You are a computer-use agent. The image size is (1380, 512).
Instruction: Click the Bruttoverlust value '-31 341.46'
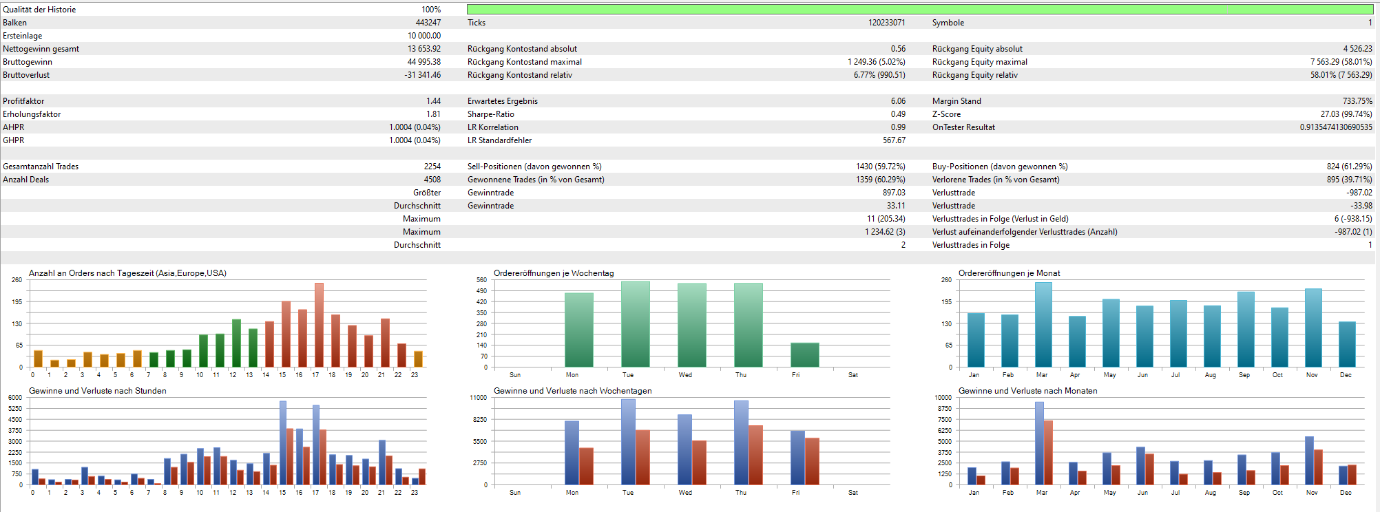click(422, 75)
